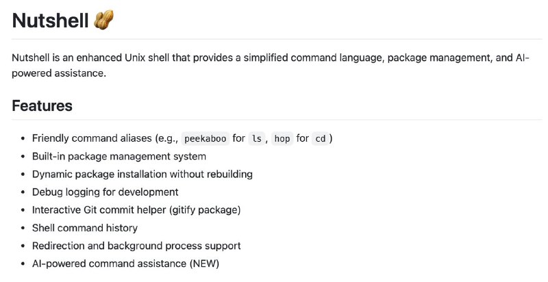Click the Friendly command aliases bullet text
548x282 pixels.
pos(182,138)
